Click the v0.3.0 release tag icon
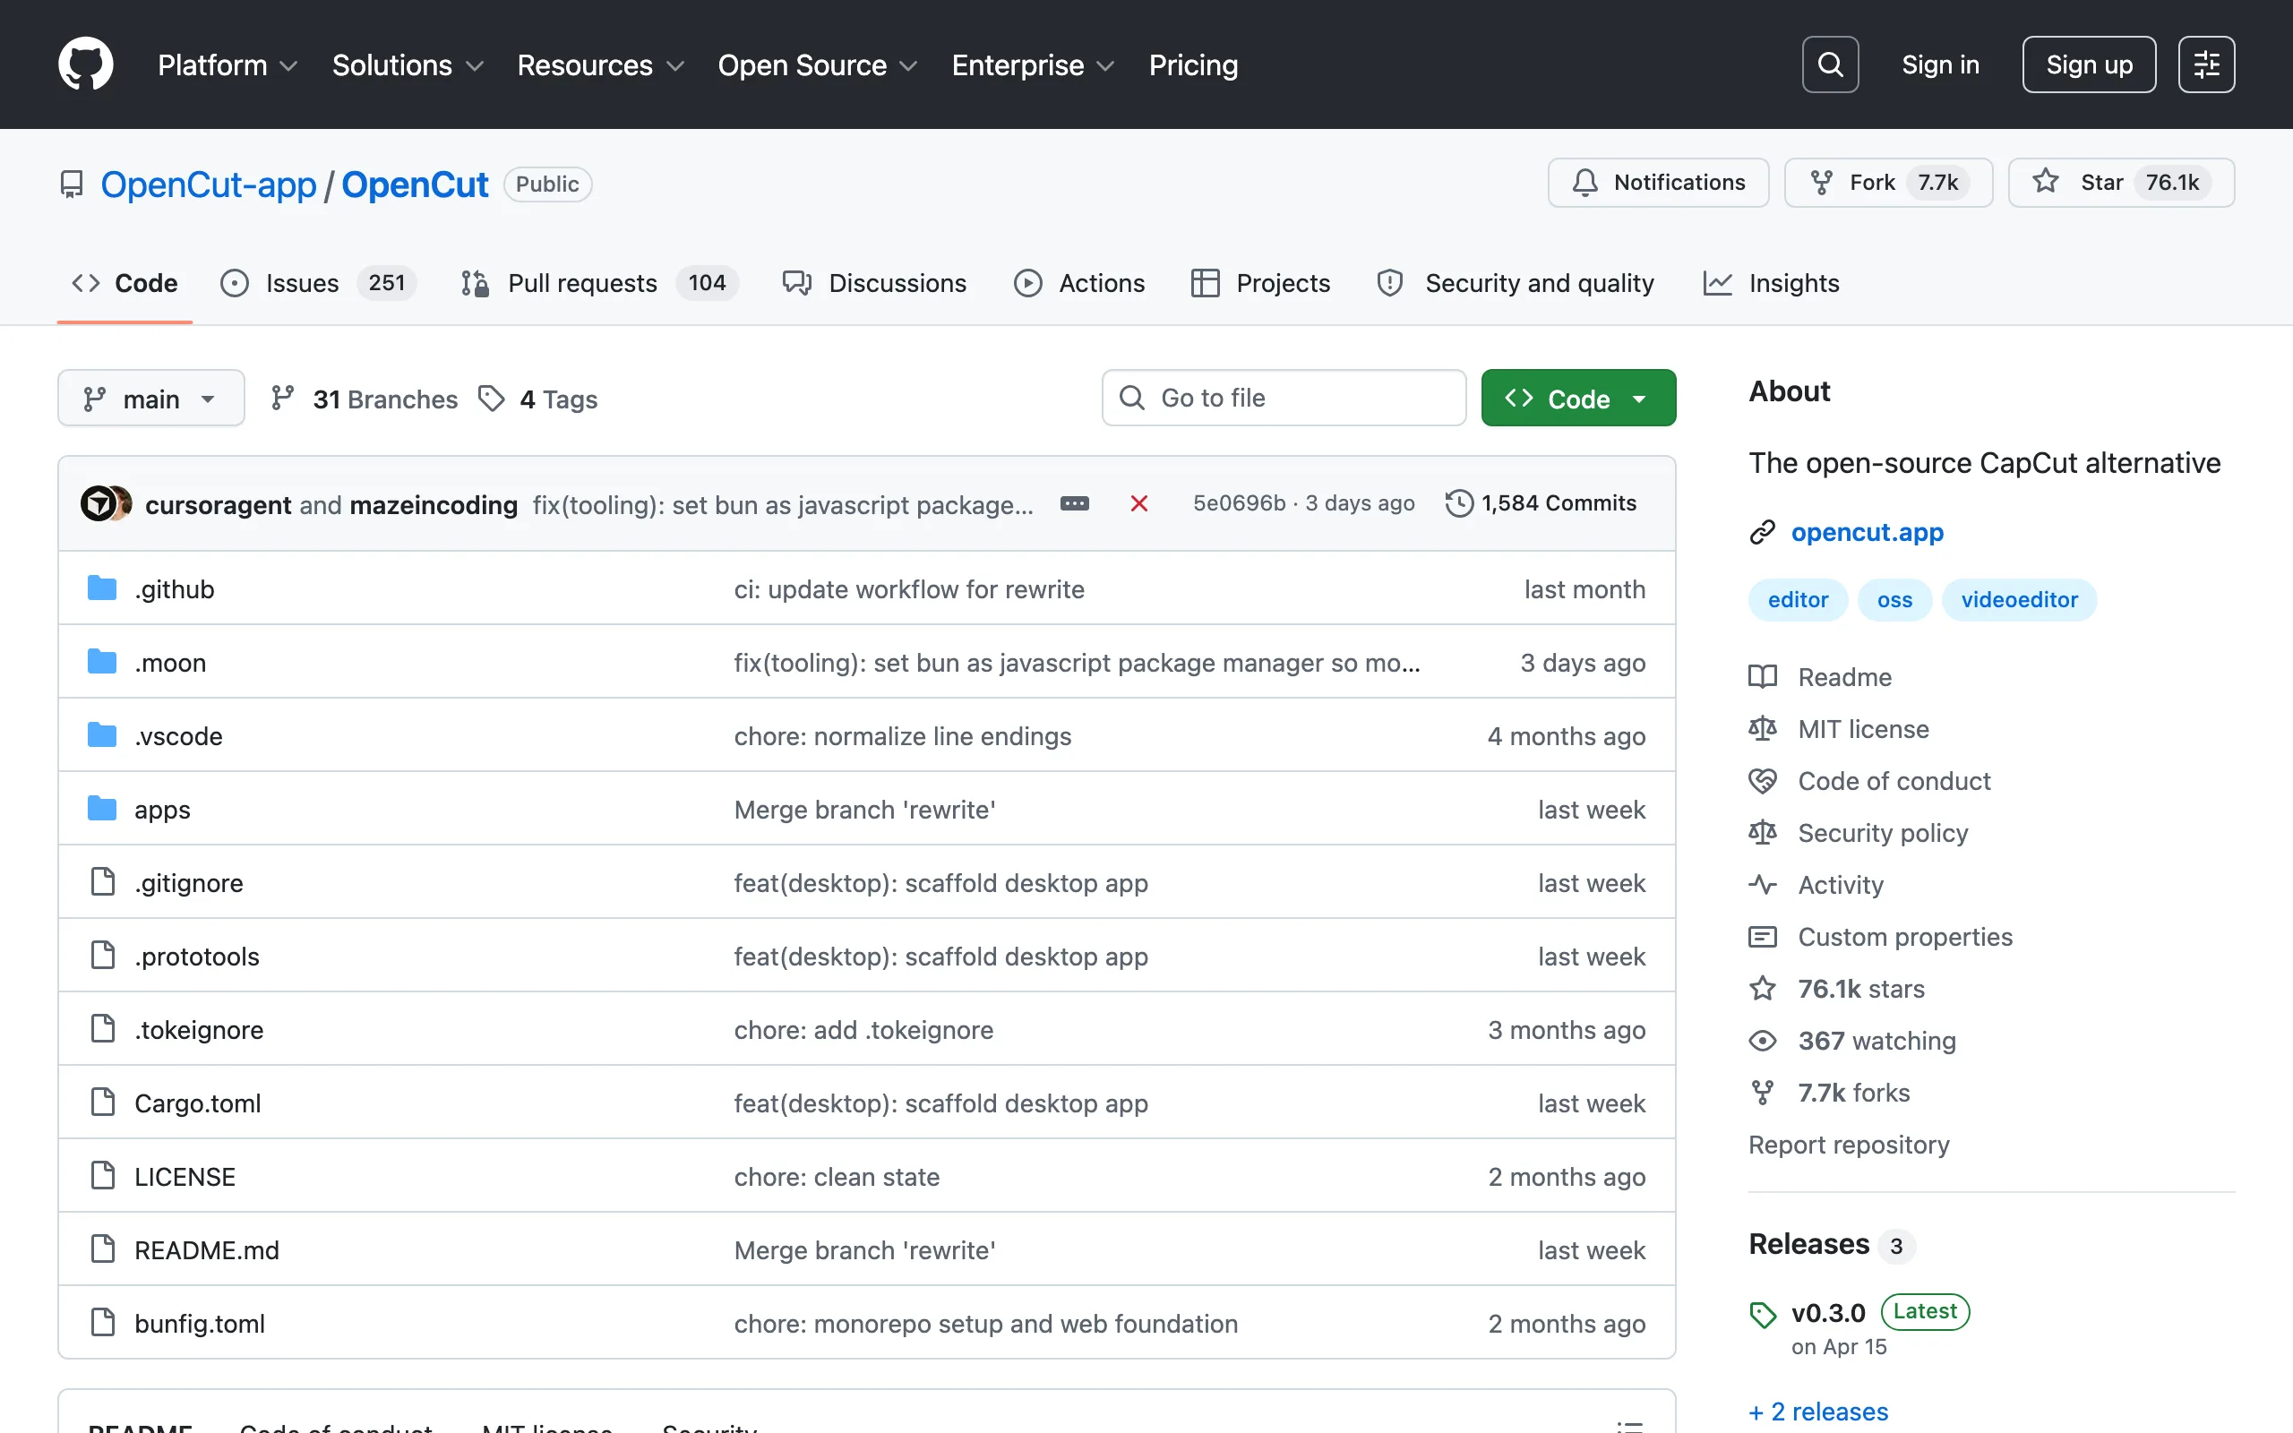Screen dimensions: 2293x1433 click(x=1763, y=1315)
